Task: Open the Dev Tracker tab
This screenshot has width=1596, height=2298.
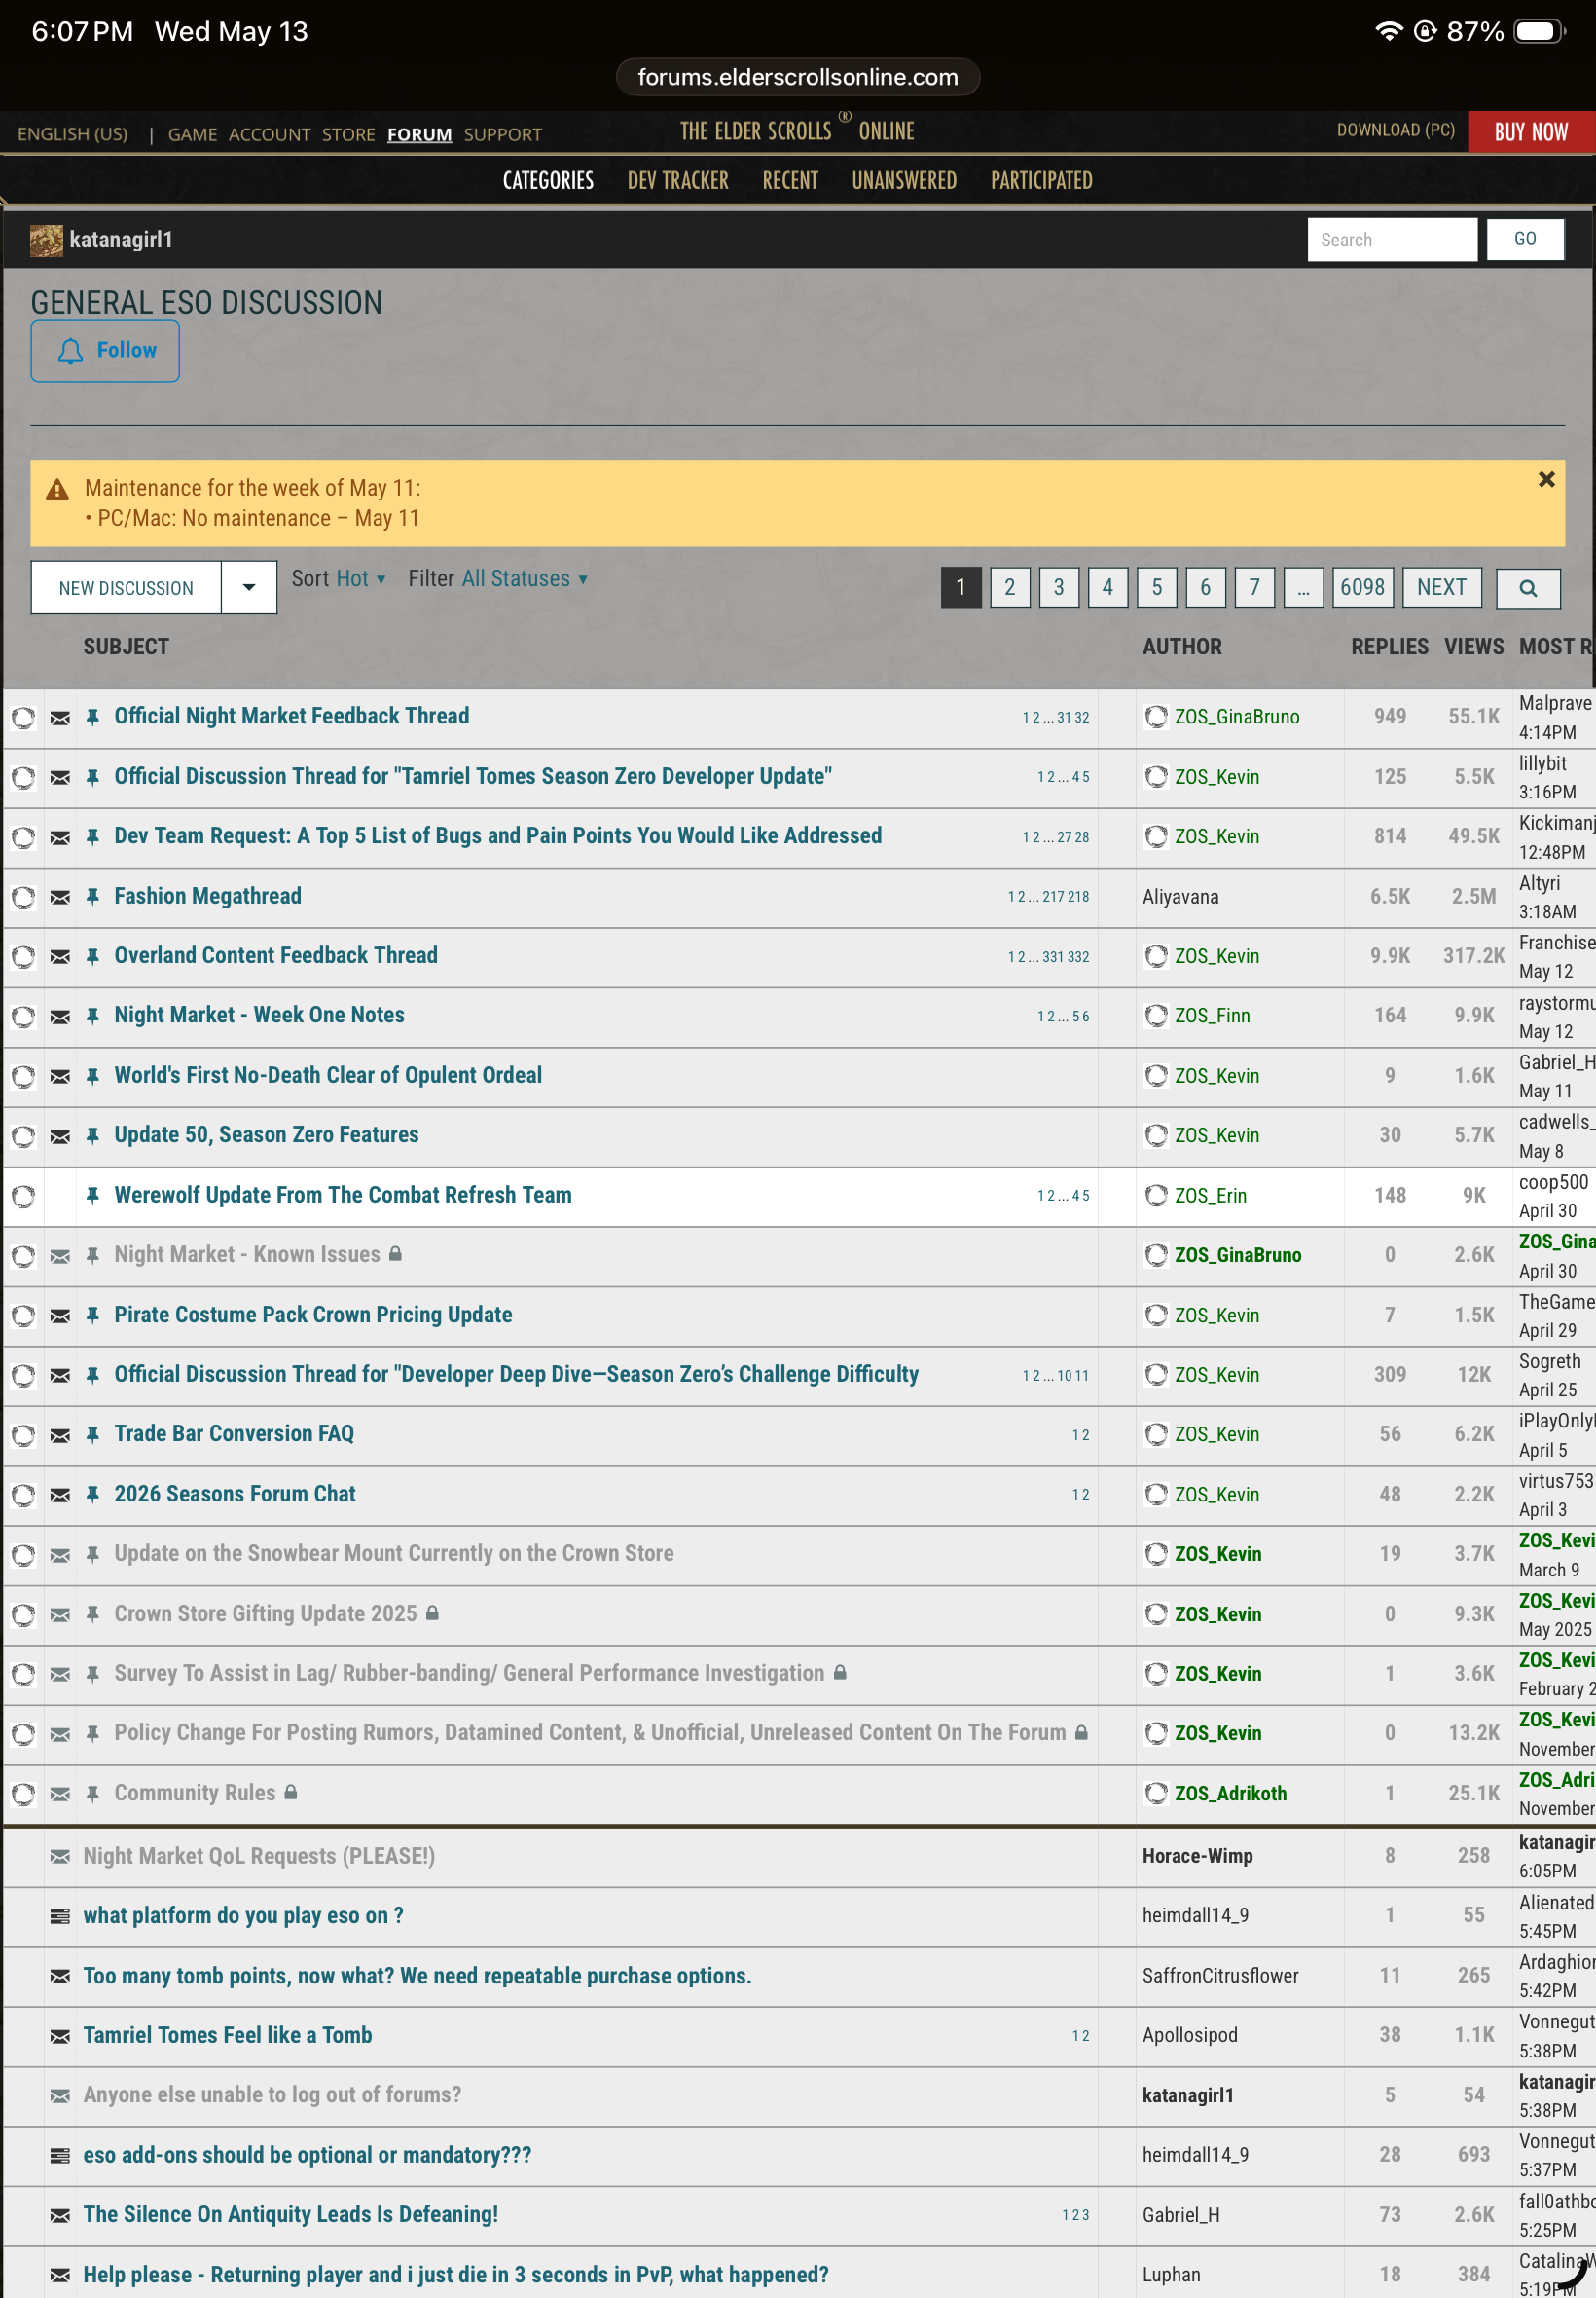Action: (x=678, y=181)
